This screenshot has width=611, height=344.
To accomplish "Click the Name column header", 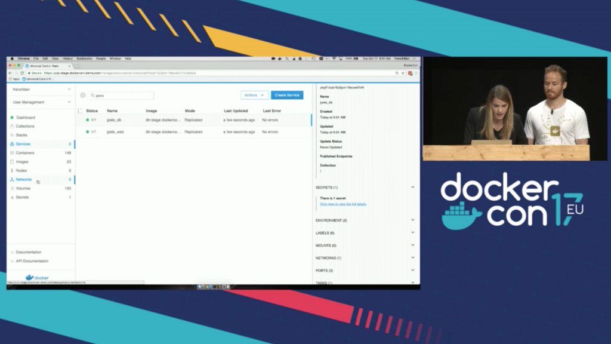I will 112,110.
